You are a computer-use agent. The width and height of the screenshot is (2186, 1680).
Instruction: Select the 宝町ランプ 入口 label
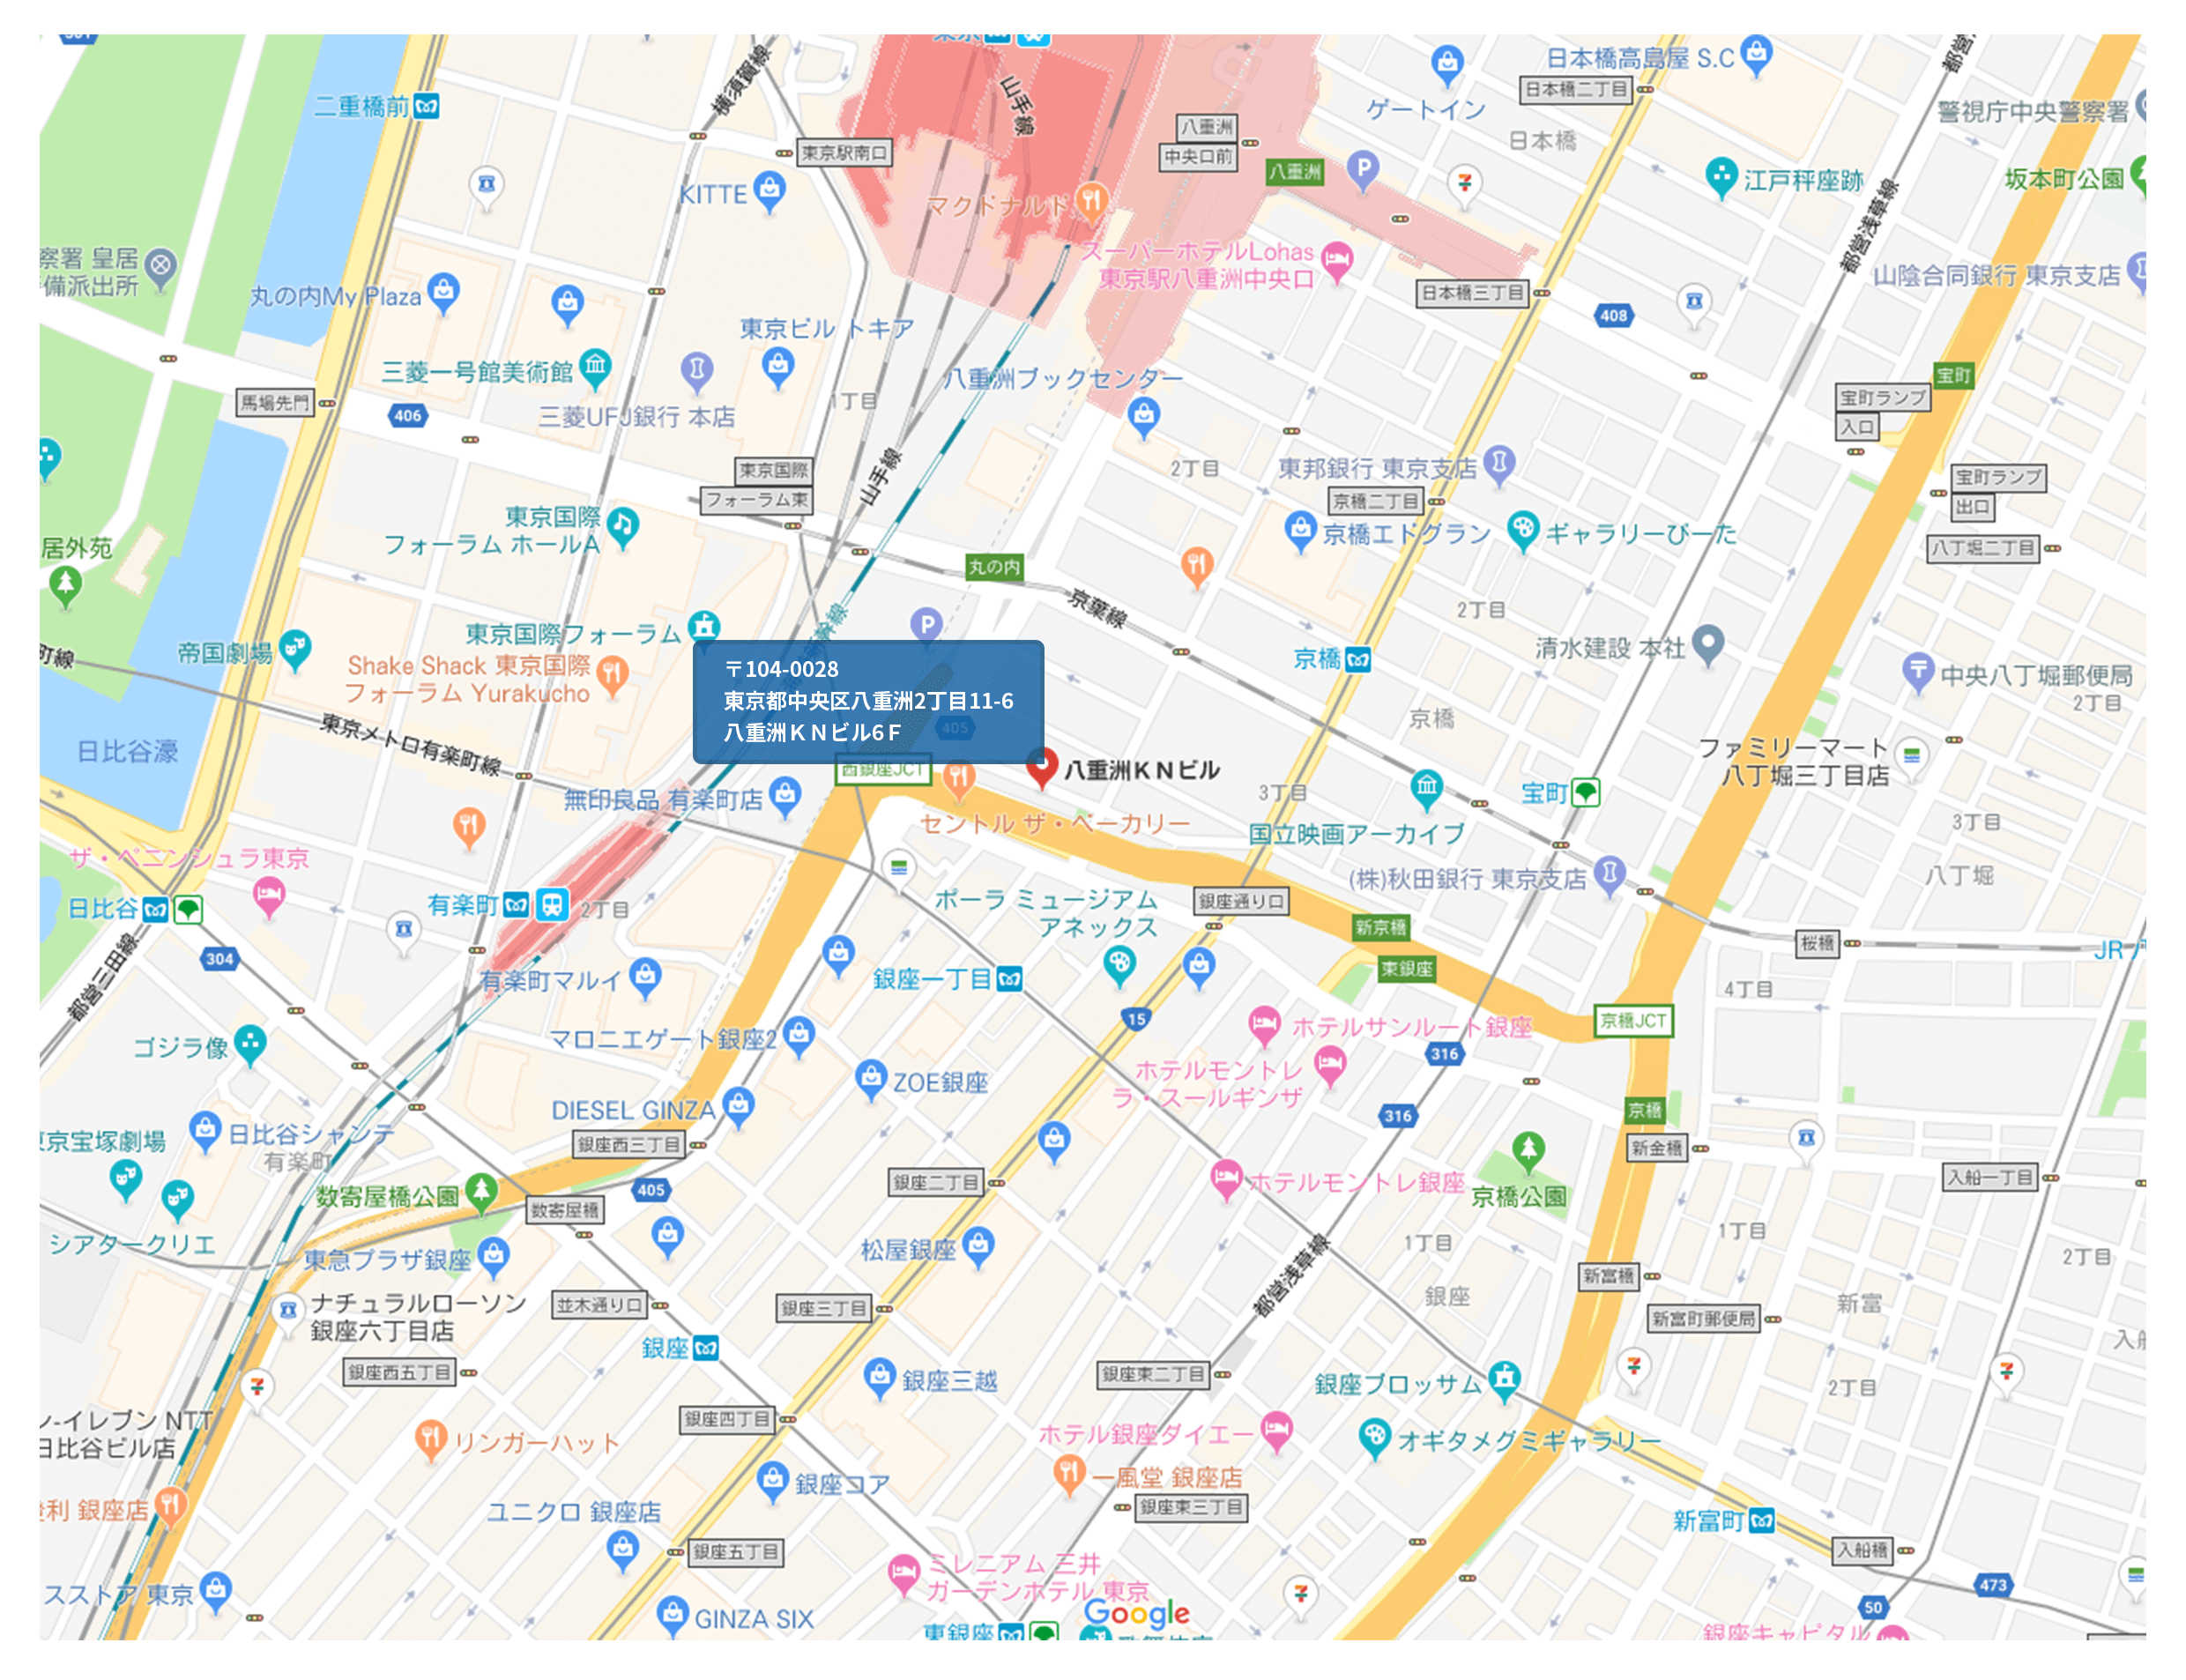(x=1881, y=412)
